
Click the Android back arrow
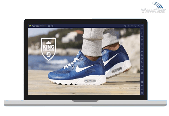point(142,86)
